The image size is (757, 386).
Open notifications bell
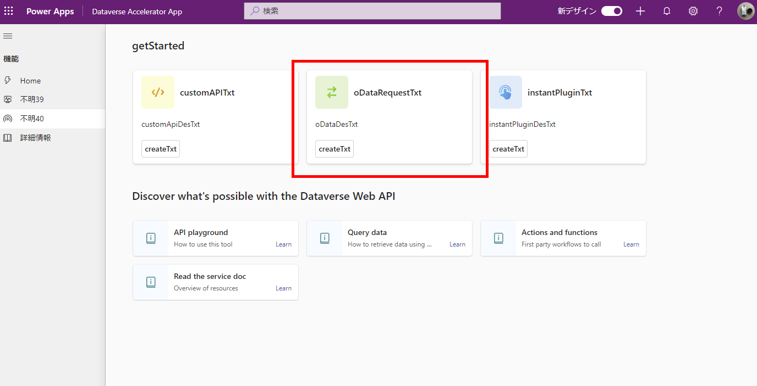click(666, 10)
